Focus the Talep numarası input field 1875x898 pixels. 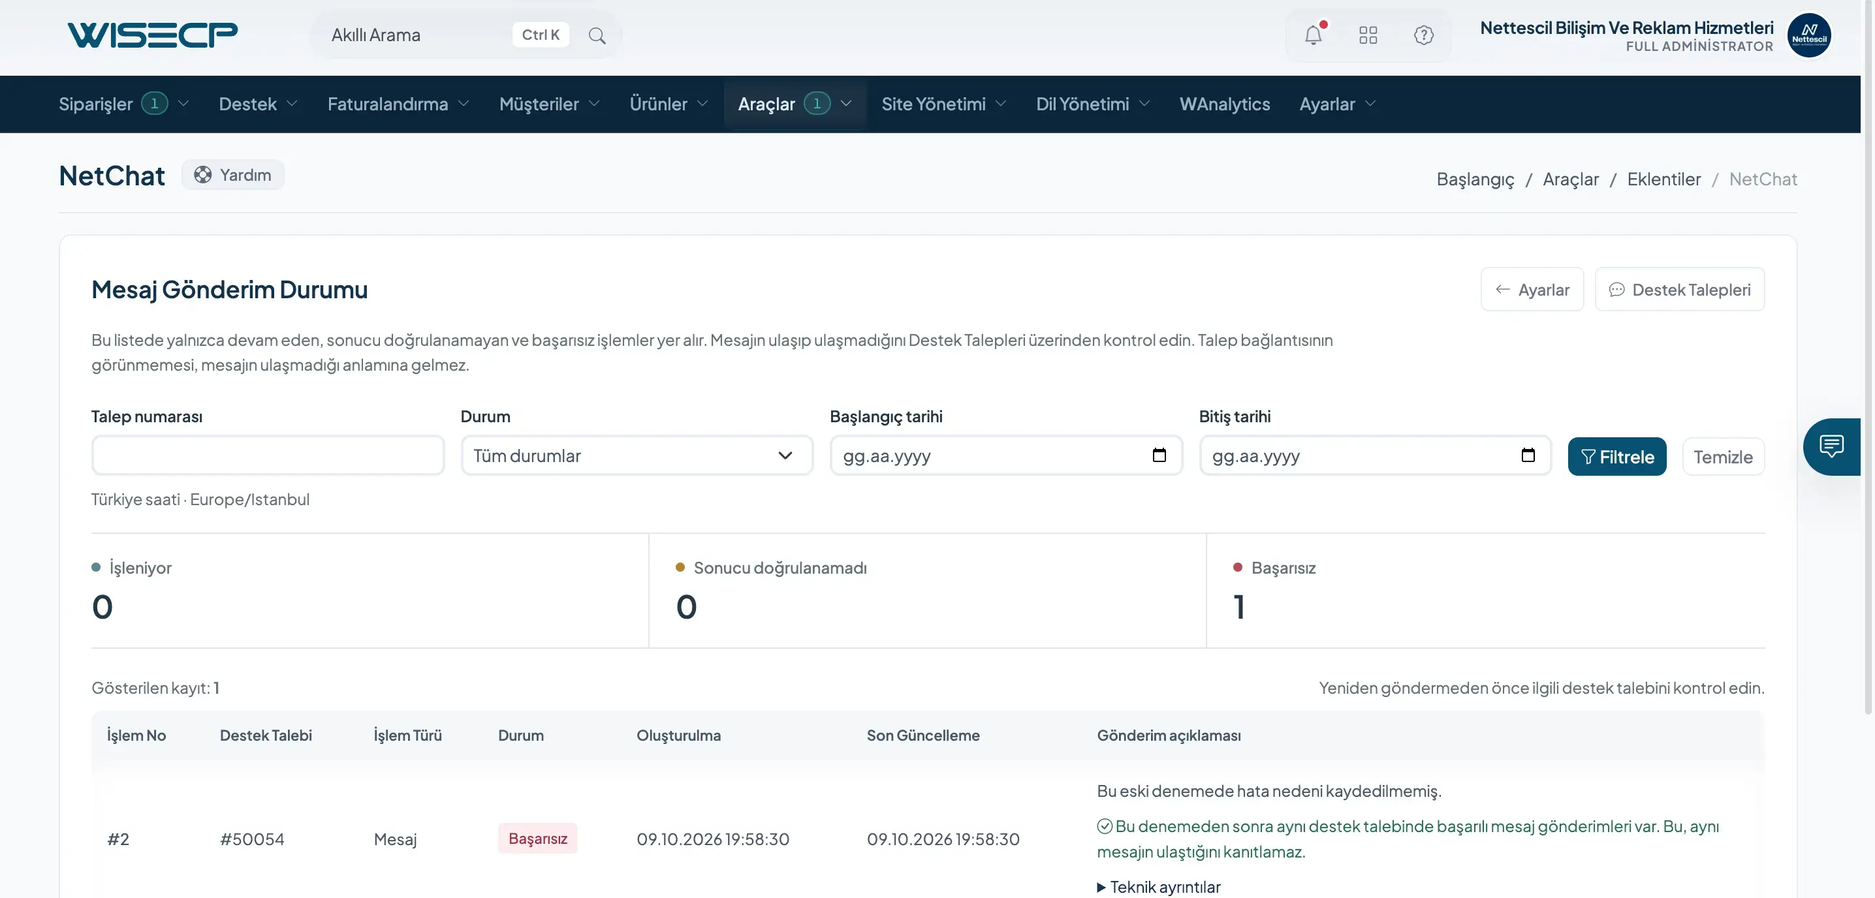click(268, 456)
